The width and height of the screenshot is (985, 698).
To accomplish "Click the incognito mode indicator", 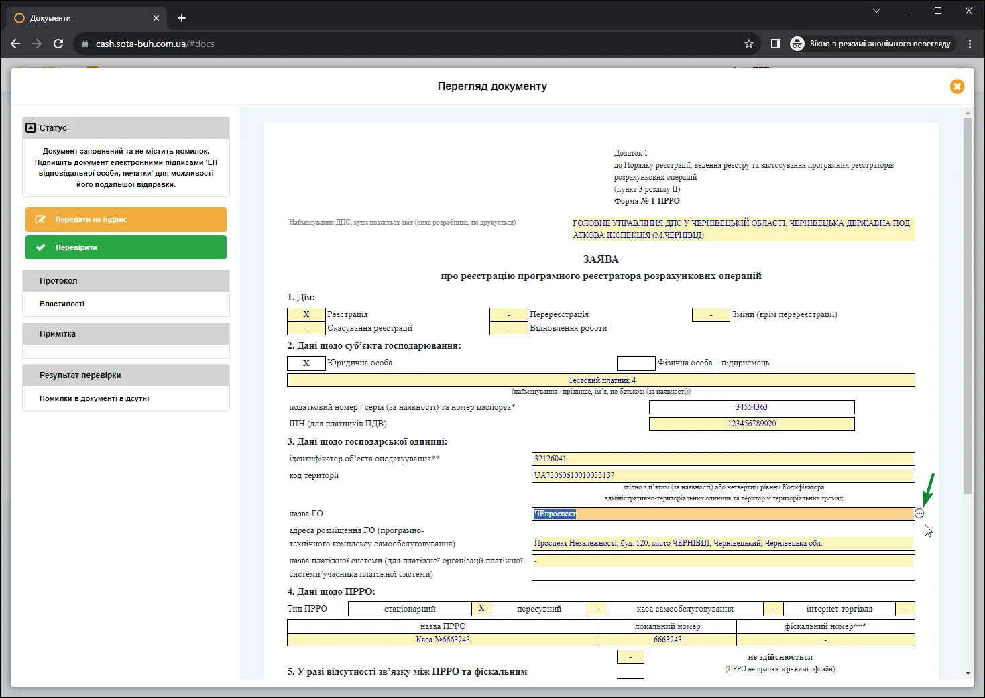I will pyautogui.click(x=872, y=44).
